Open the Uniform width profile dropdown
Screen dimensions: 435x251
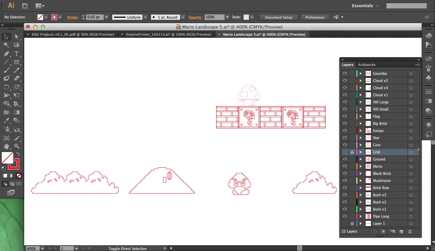pos(145,17)
